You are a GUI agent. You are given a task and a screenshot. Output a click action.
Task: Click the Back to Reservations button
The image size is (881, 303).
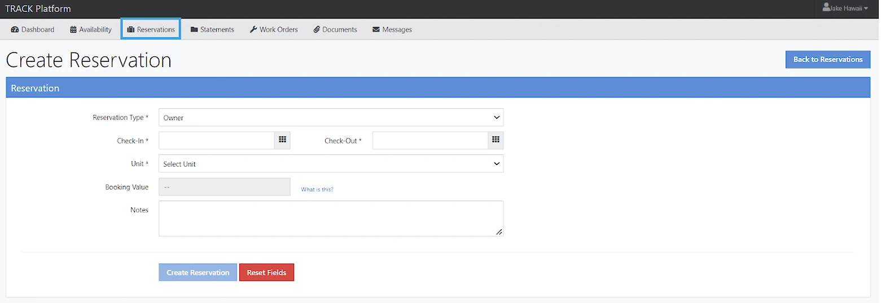pos(827,60)
